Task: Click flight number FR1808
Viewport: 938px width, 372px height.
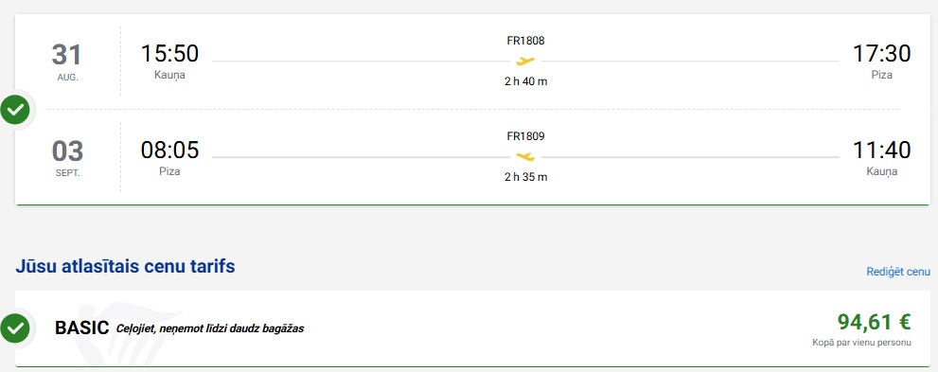Action: (x=526, y=41)
